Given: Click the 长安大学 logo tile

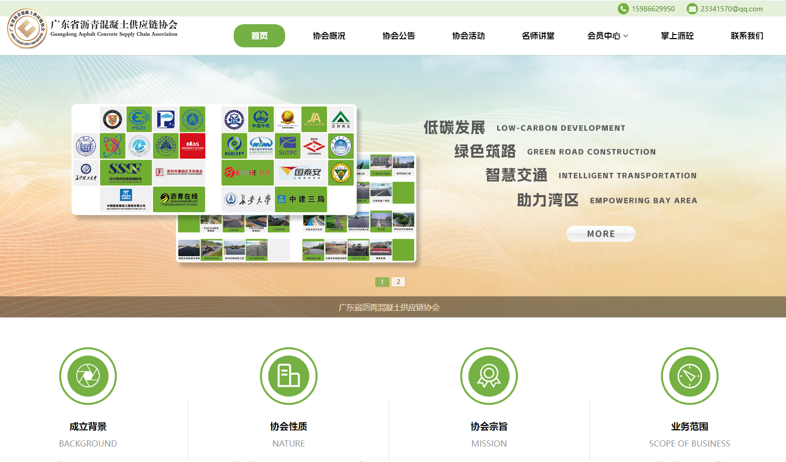Looking at the screenshot, I should pyautogui.click(x=248, y=200).
